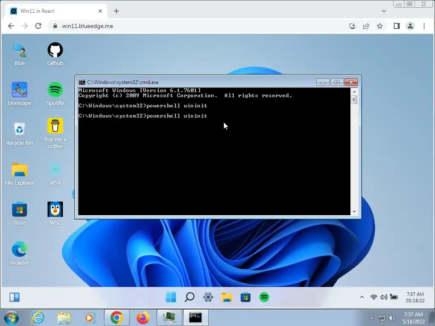Minimize the cmd.exe window

(323, 82)
